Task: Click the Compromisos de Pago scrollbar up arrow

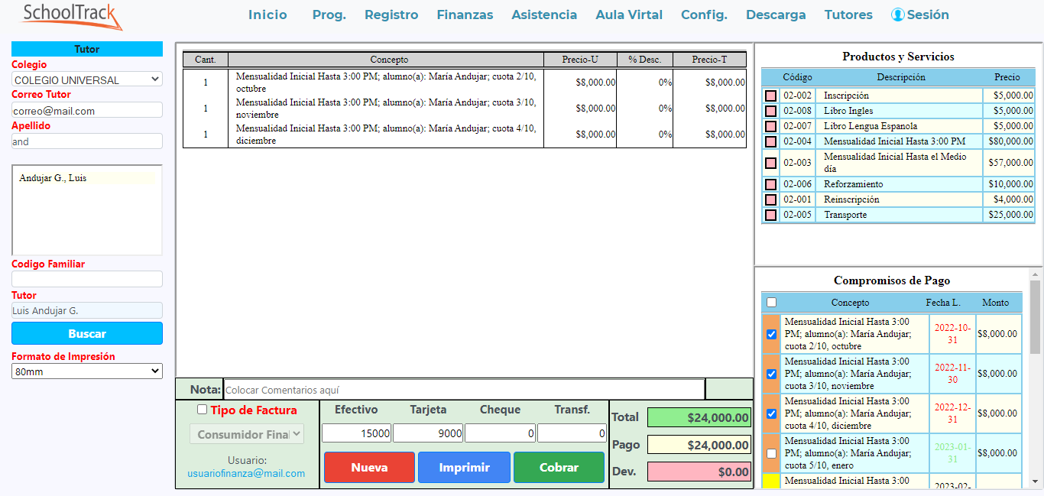Action: (x=1036, y=274)
